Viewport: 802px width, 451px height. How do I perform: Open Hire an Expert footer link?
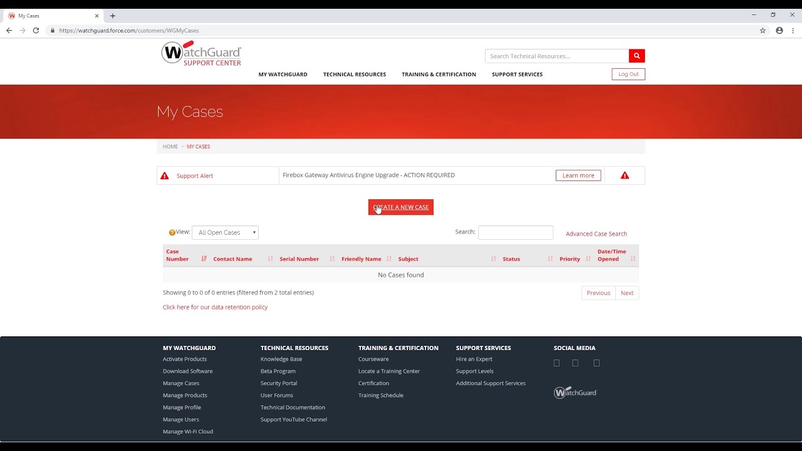point(474,359)
